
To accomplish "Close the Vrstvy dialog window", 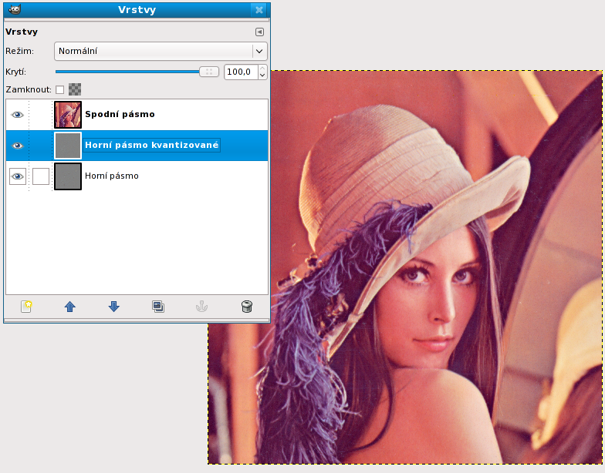I will click(x=259, y=10).
